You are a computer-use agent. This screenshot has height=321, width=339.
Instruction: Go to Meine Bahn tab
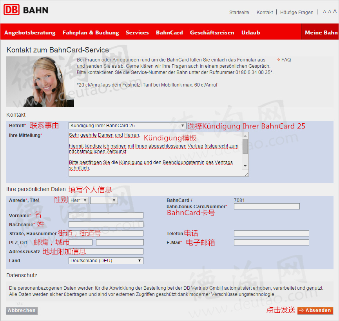(x=320, y=32)
